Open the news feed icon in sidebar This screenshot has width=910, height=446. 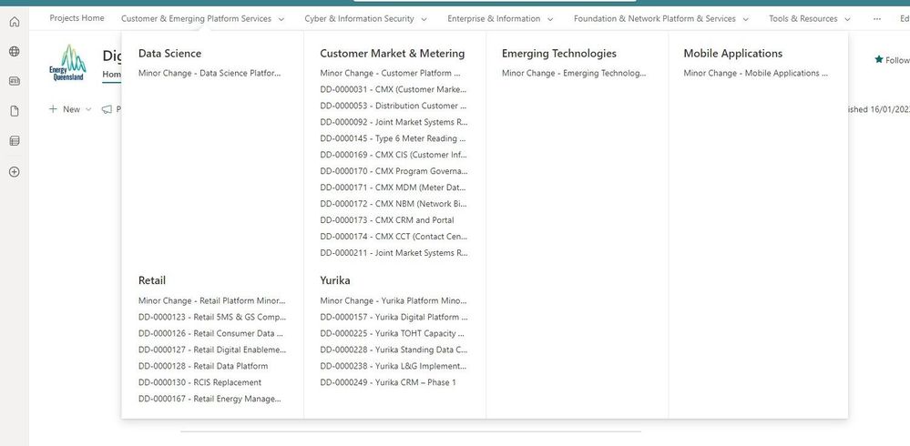pos(15,81)
